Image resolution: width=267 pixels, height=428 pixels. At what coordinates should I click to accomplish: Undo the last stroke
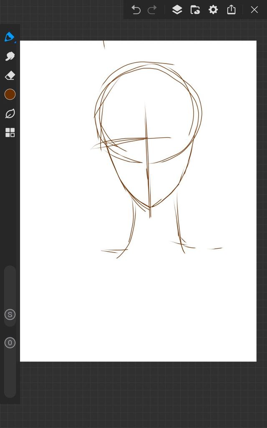tap(136, 10)
